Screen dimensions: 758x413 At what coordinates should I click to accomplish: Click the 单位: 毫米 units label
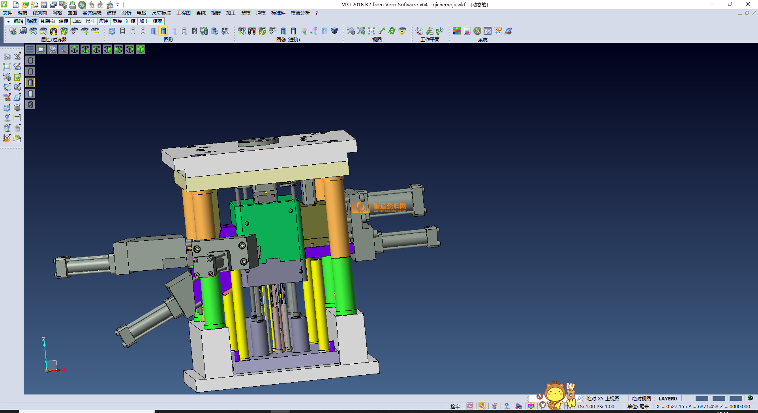coord(638,406)
